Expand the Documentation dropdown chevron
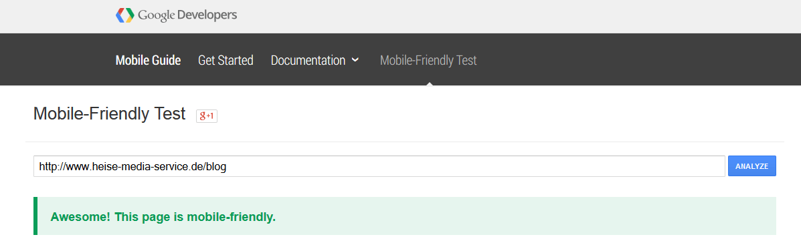This screenshot has height=247, width=801. pos(355,60)
